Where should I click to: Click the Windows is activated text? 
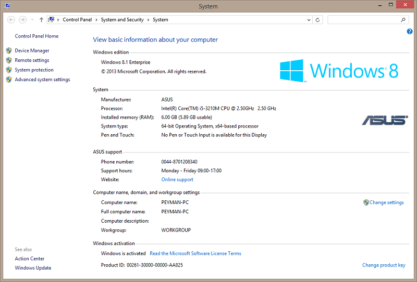tap(123, 253)
